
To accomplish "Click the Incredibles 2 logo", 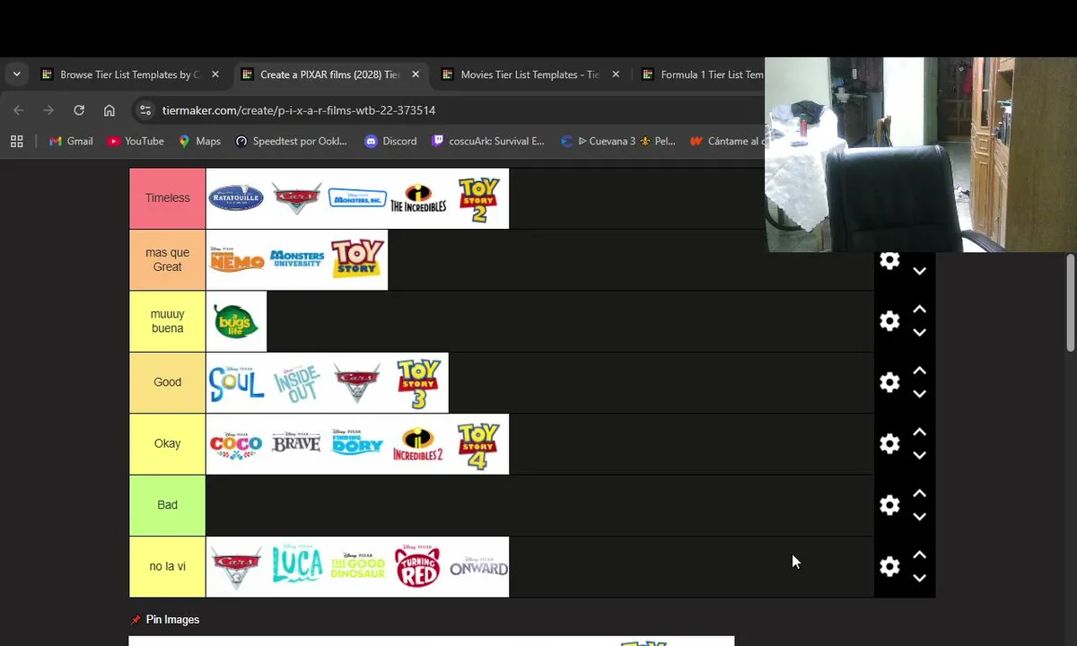I will pyautogui.click(x=418, y=444).
